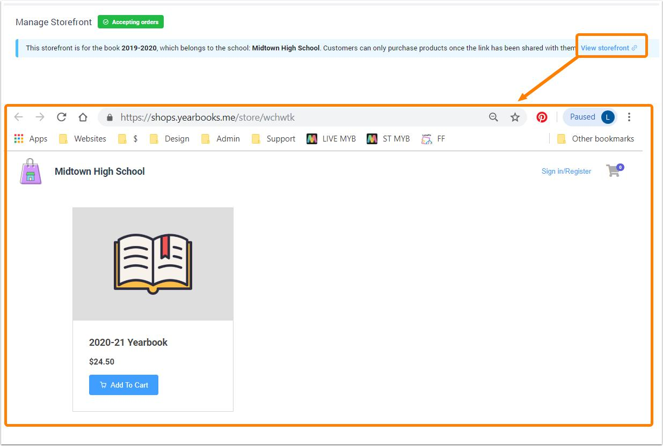Viewport: 663px width, 446px height.
Task: Open the FF bookmark
Action: point(433,139)
